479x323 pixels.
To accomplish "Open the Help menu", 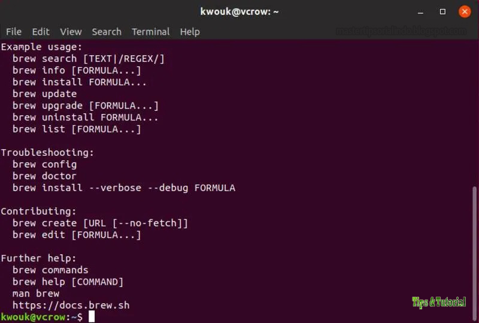I will coord(190,32).
